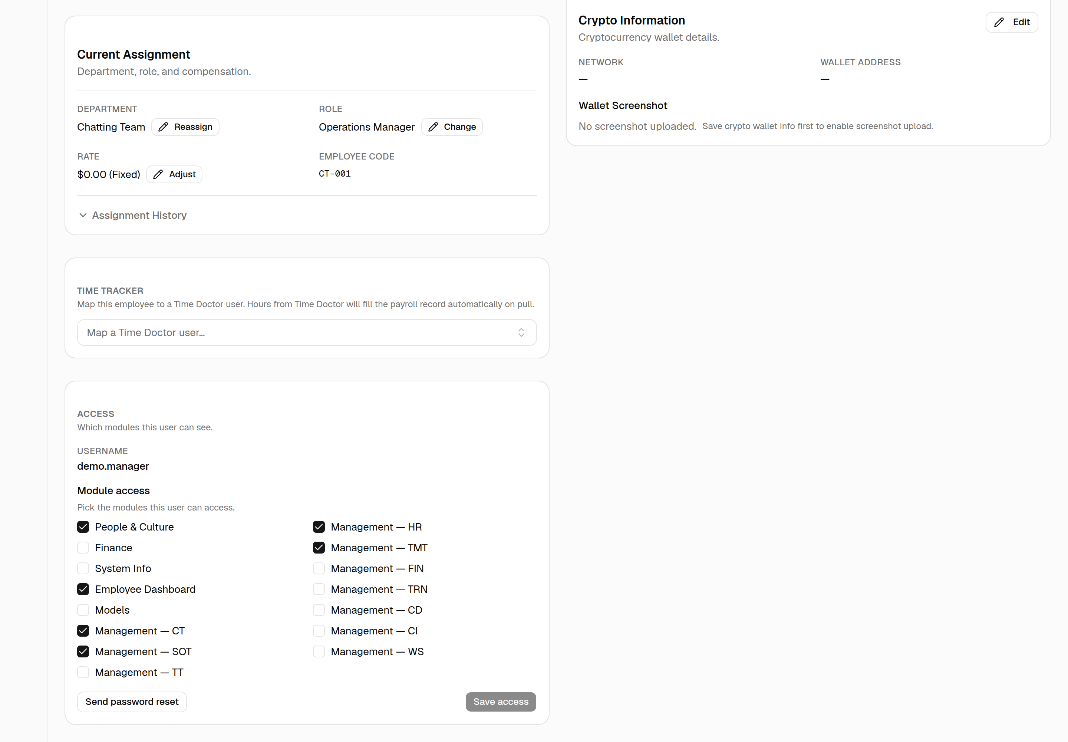
Task: Click the WALLET ADDRESS label
Action: pos(860,62)
